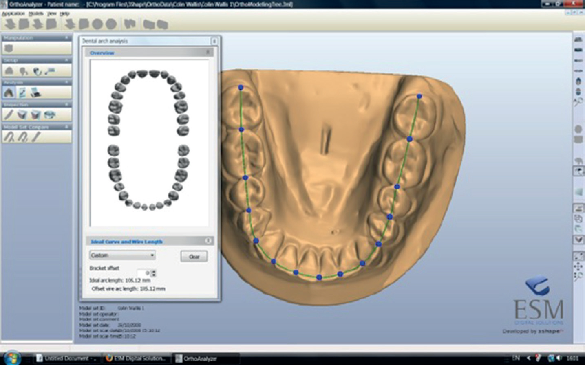Click the blue ruler icon in Setup panel
Screen dimensions: 585x365
click(50, 71)
